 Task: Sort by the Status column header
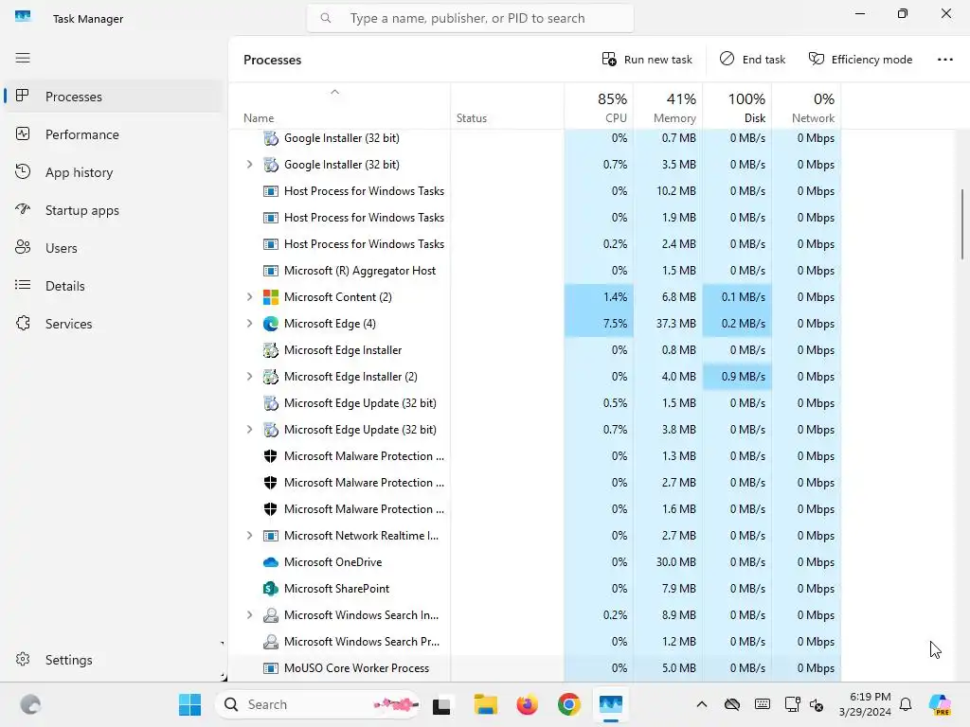tap(508, 106)
